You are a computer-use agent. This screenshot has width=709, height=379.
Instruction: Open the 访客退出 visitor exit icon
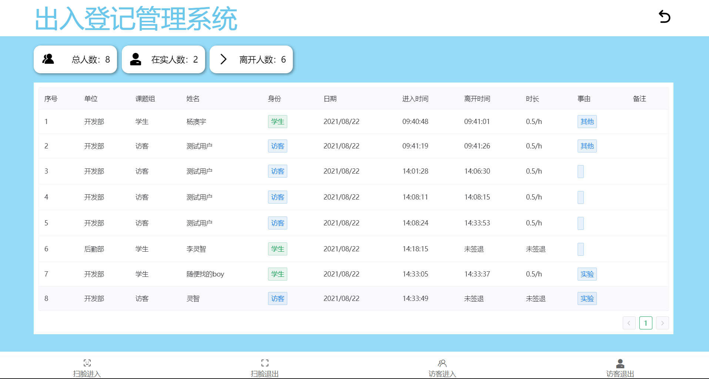point(620,363)
